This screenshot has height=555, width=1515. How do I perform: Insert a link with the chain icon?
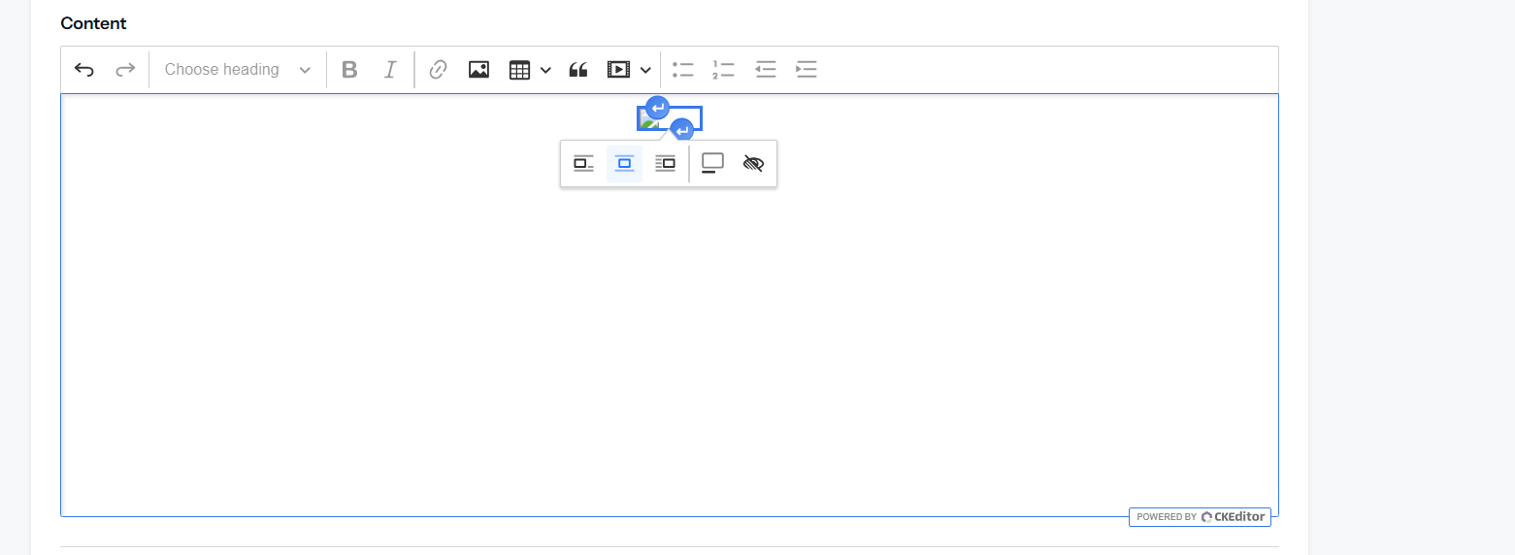[438, 70]
